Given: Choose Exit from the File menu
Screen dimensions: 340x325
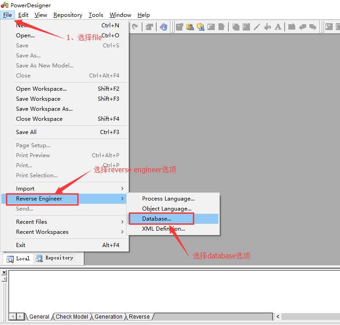Looking at the screenshot, I should pos(65,245).
